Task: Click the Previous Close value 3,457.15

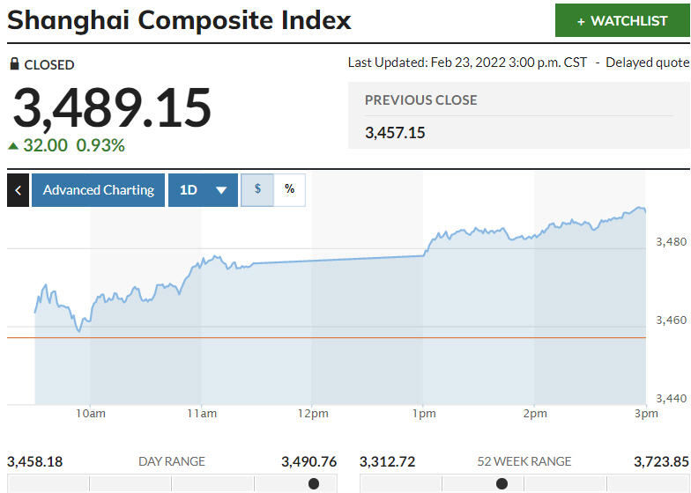Action: pyautogui.click(x=395, y=132)
